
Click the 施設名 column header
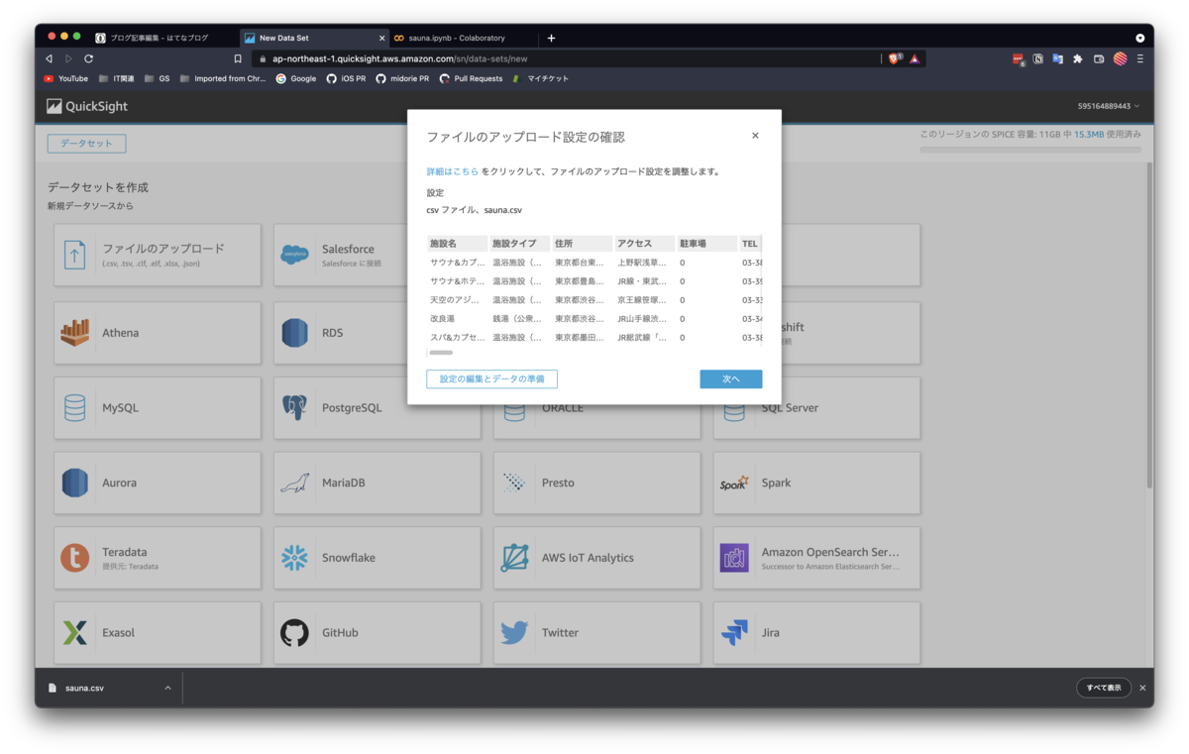457,244
